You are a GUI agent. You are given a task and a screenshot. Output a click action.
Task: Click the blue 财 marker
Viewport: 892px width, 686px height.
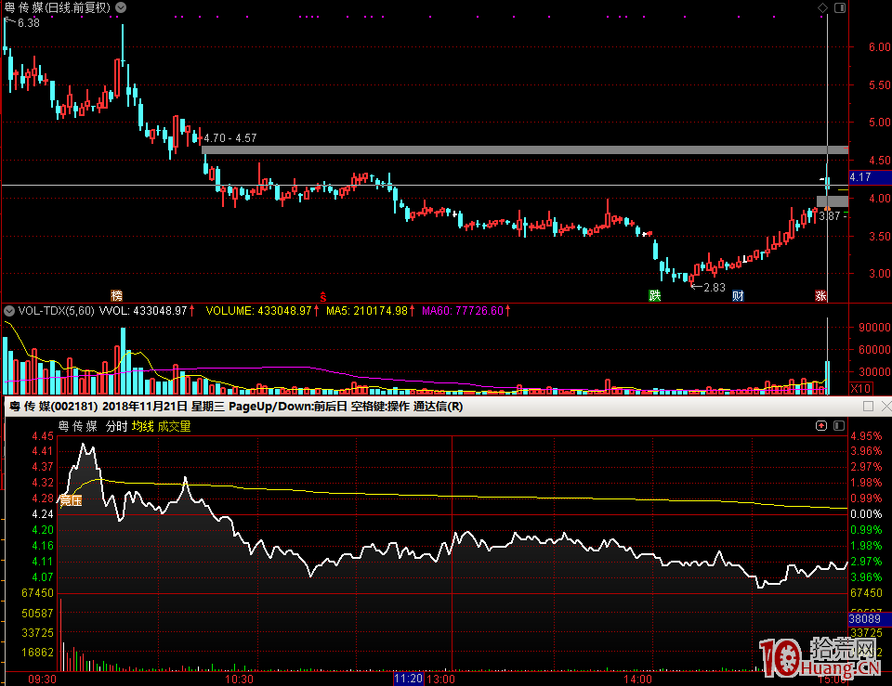click(738, 295)
